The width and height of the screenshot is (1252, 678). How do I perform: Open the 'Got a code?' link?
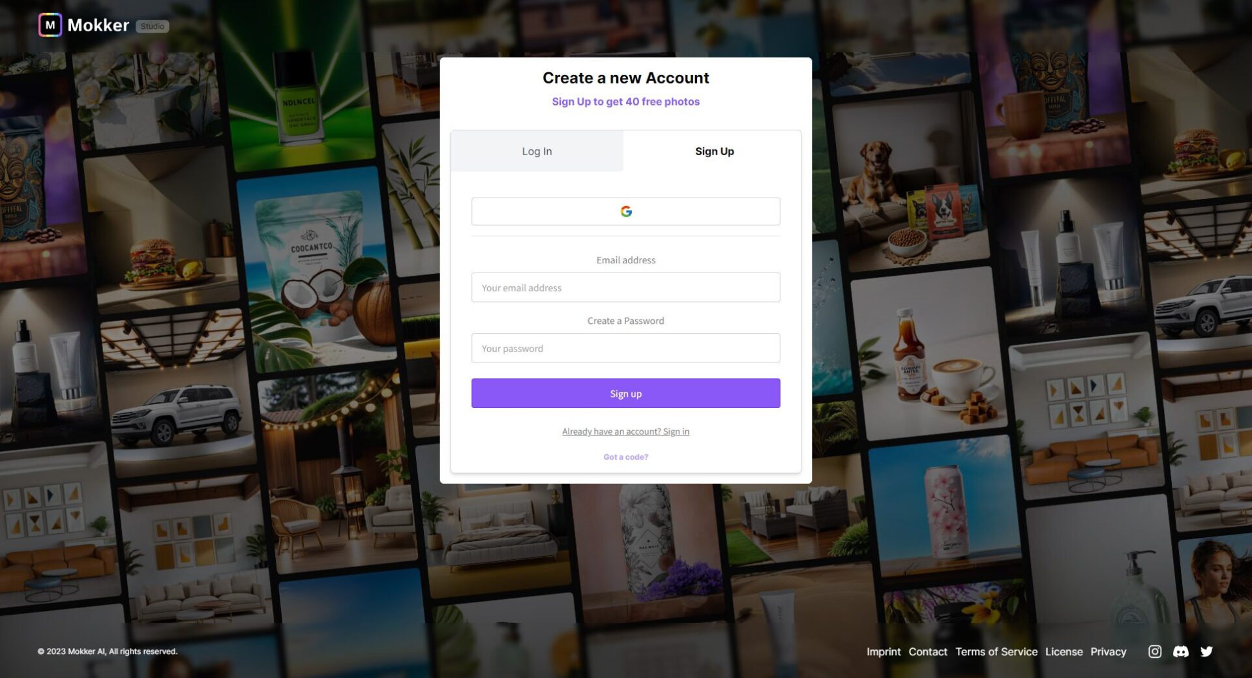[625, 457]
